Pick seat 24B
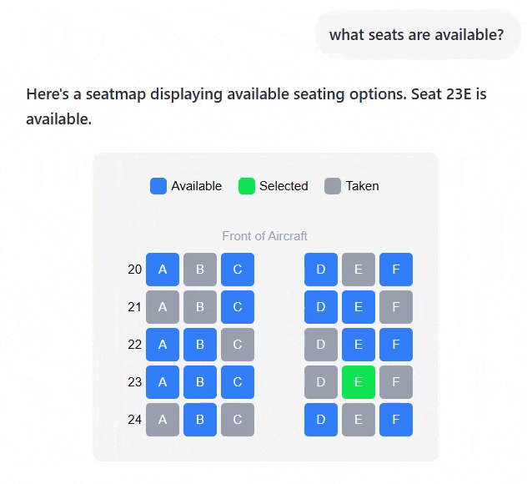Screen dimensions: 527x484 point(200,420)
